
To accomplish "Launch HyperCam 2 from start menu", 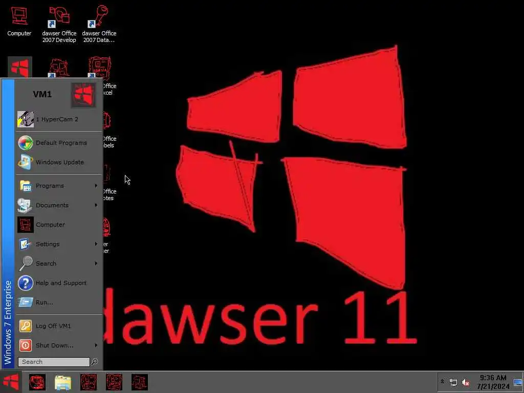I will pos(59,119).
